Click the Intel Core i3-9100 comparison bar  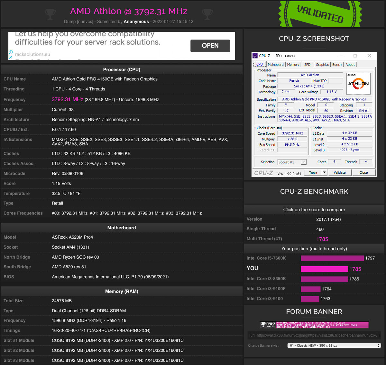click(x=310, y=299)
